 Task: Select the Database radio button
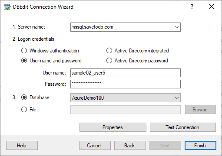(x=24, y=97)
